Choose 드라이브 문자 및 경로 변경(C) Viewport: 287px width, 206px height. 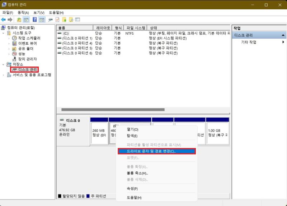coord(157,151)
